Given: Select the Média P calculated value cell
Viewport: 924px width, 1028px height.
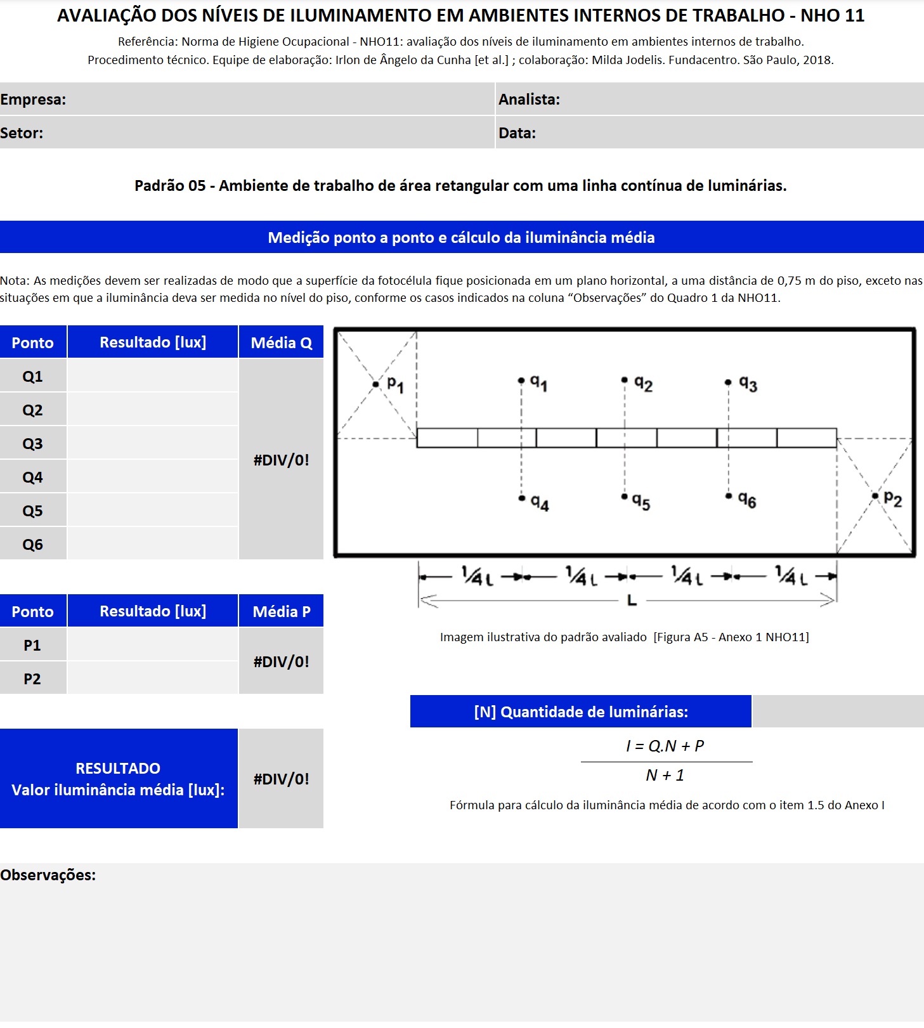Looking at the screenshot, I should 281,661.
